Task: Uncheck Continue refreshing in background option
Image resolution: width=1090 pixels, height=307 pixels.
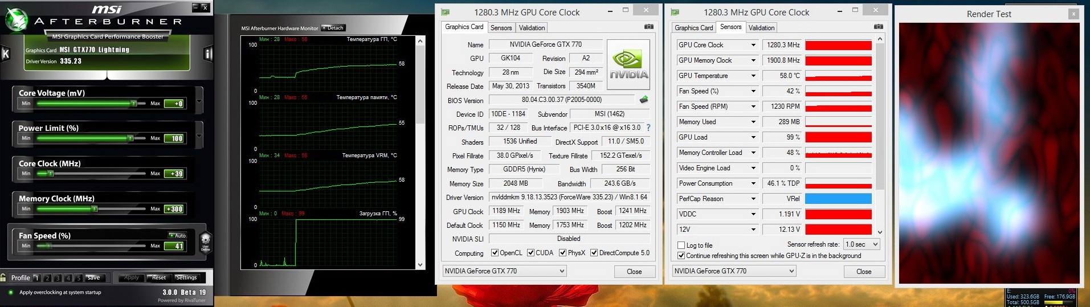Action: point(681,256)
